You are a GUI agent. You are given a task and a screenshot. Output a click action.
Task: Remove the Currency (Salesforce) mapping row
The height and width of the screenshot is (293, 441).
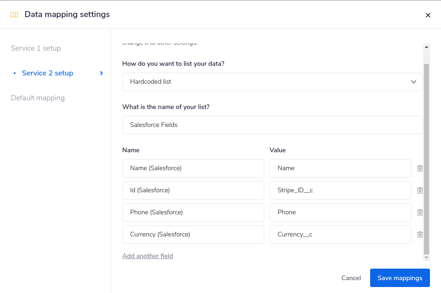click(420, 235)
